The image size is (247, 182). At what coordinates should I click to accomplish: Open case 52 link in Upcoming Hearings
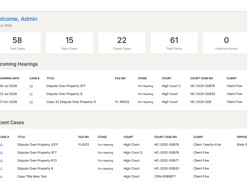click(x=31, y=102)
